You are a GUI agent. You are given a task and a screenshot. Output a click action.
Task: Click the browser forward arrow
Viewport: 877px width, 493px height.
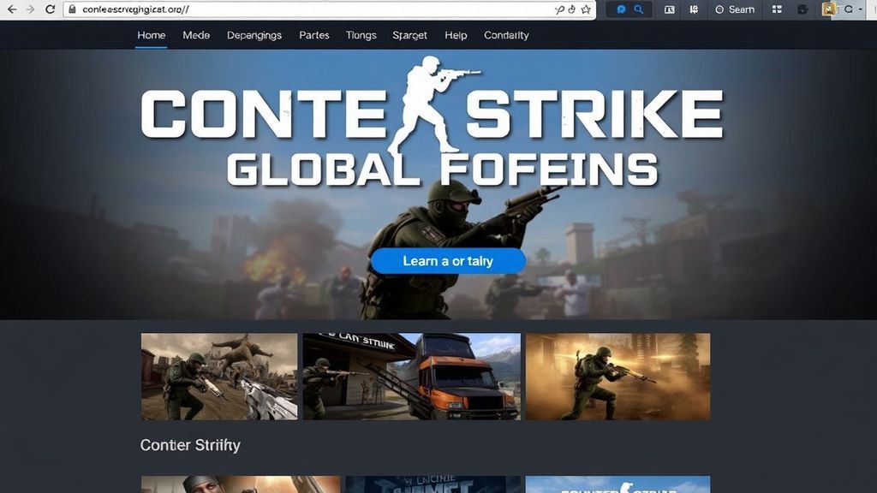30,9
